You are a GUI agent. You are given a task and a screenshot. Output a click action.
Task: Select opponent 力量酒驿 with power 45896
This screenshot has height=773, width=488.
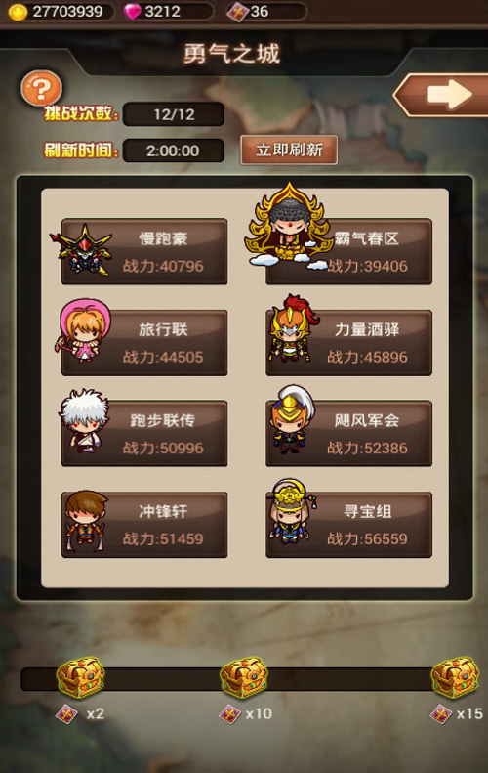pos(348,343)
